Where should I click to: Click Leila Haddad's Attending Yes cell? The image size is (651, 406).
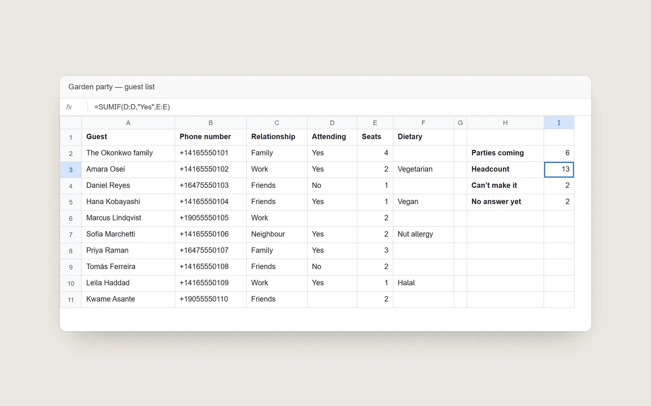tap(332, 283)
